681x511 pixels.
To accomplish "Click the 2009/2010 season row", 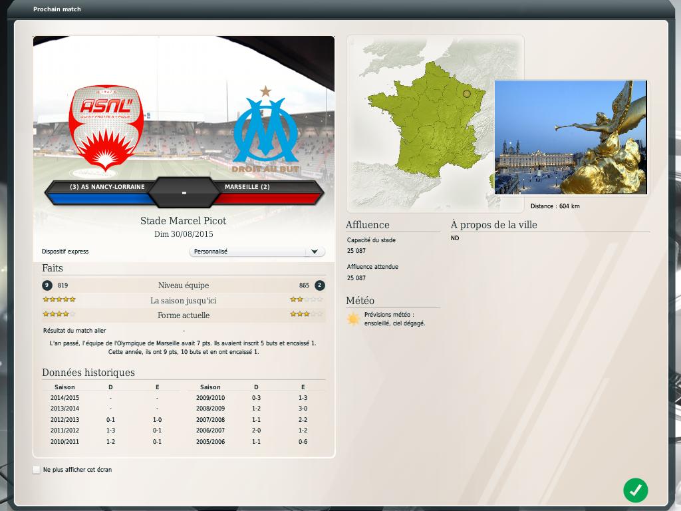I will point(256,398).
